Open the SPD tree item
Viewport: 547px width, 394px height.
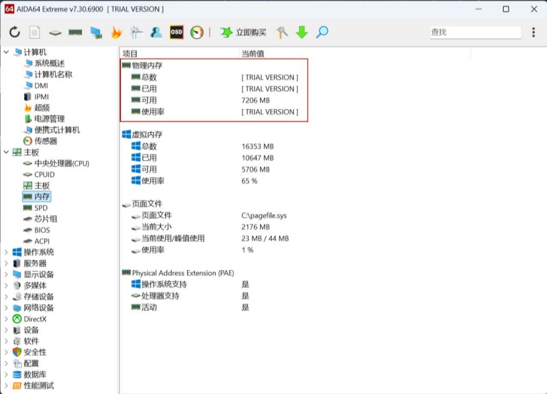41,208
